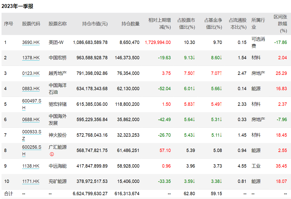Open the 1171.HK stock code link
Image resolution: width=291 pixels, height=199 pixels.
(31, 181)
